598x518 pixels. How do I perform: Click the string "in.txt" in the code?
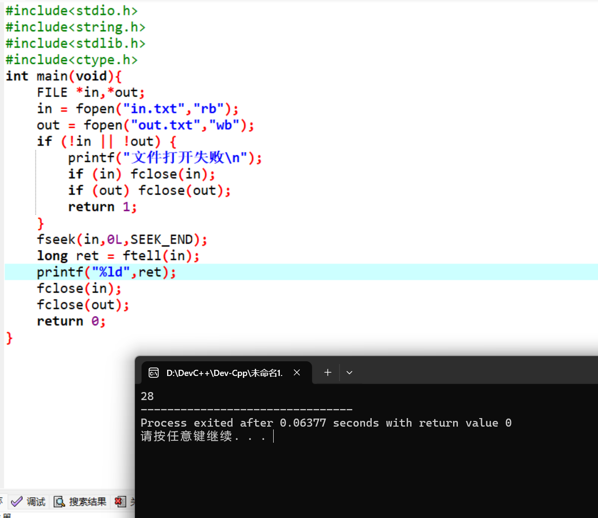click(x=154, y=108)
